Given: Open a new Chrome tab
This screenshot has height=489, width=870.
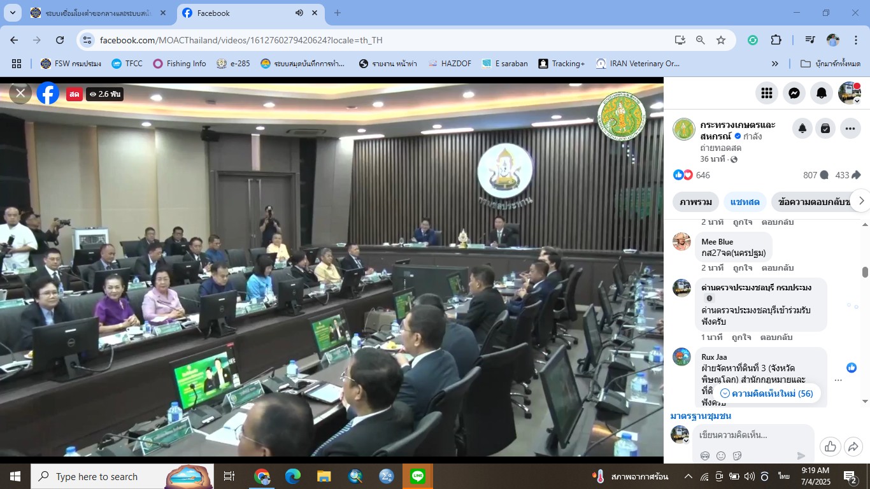Looking at the screenshot, I should click(x=338, y=13).
